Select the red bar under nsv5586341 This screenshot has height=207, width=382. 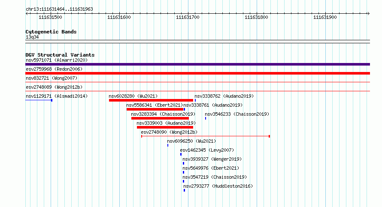[x=155, y=109]
